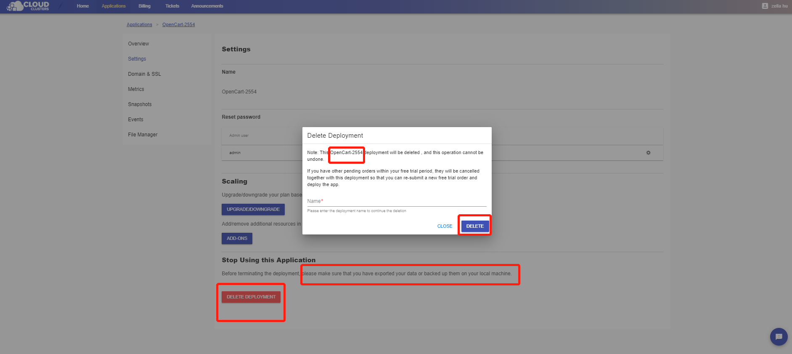Viewport: 792px width, 354px height.
Task: Click the red DELETE DEPLOYMENT button
Action: coord(251,297)
